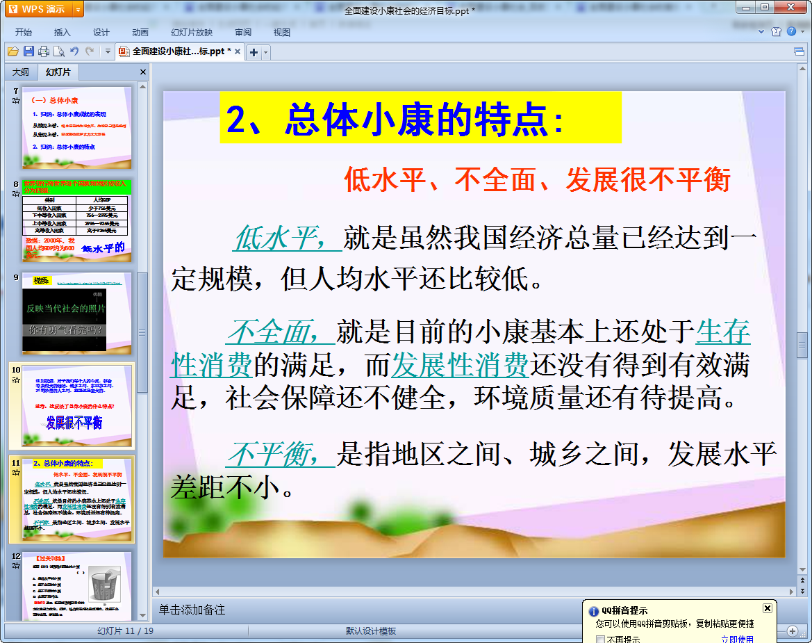Viewport: 812px width, 643px height.
Task: Click the PPT file icon on document tab
Action: pyautogui.click(x=123, y=51)
